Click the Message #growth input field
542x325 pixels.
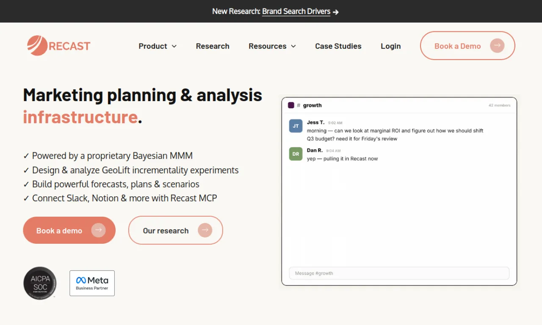[399, 273]
